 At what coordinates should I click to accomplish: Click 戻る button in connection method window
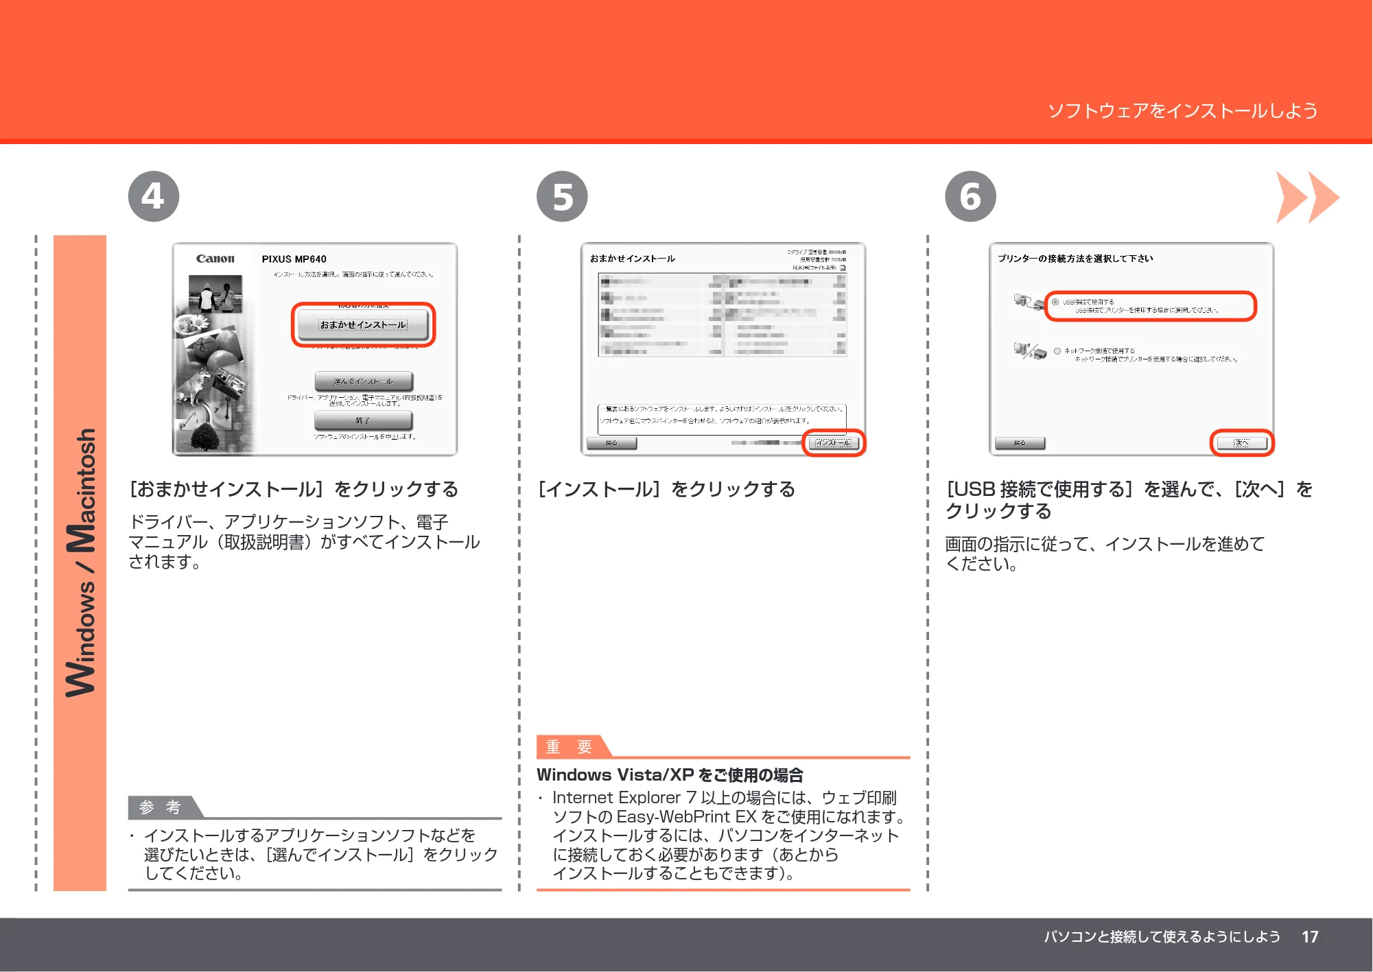pyautogui.click(x=1020, y=443)
